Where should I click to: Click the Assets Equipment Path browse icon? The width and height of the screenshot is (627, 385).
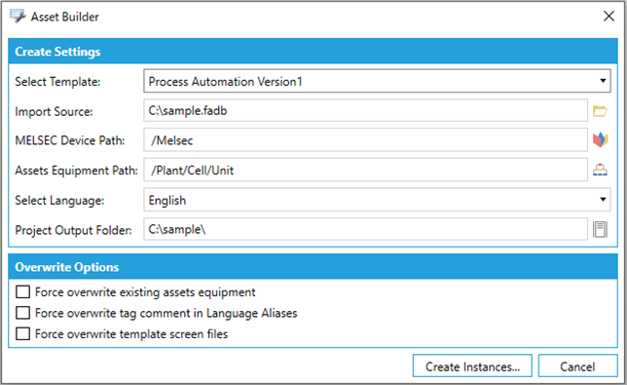point(600,171)
